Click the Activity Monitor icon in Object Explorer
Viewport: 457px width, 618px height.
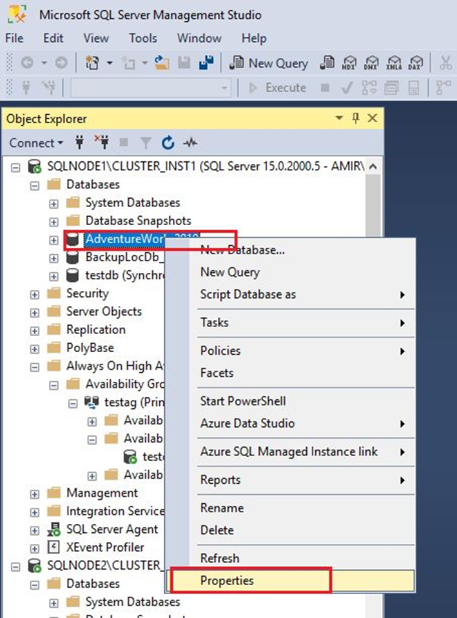[190, 143]
